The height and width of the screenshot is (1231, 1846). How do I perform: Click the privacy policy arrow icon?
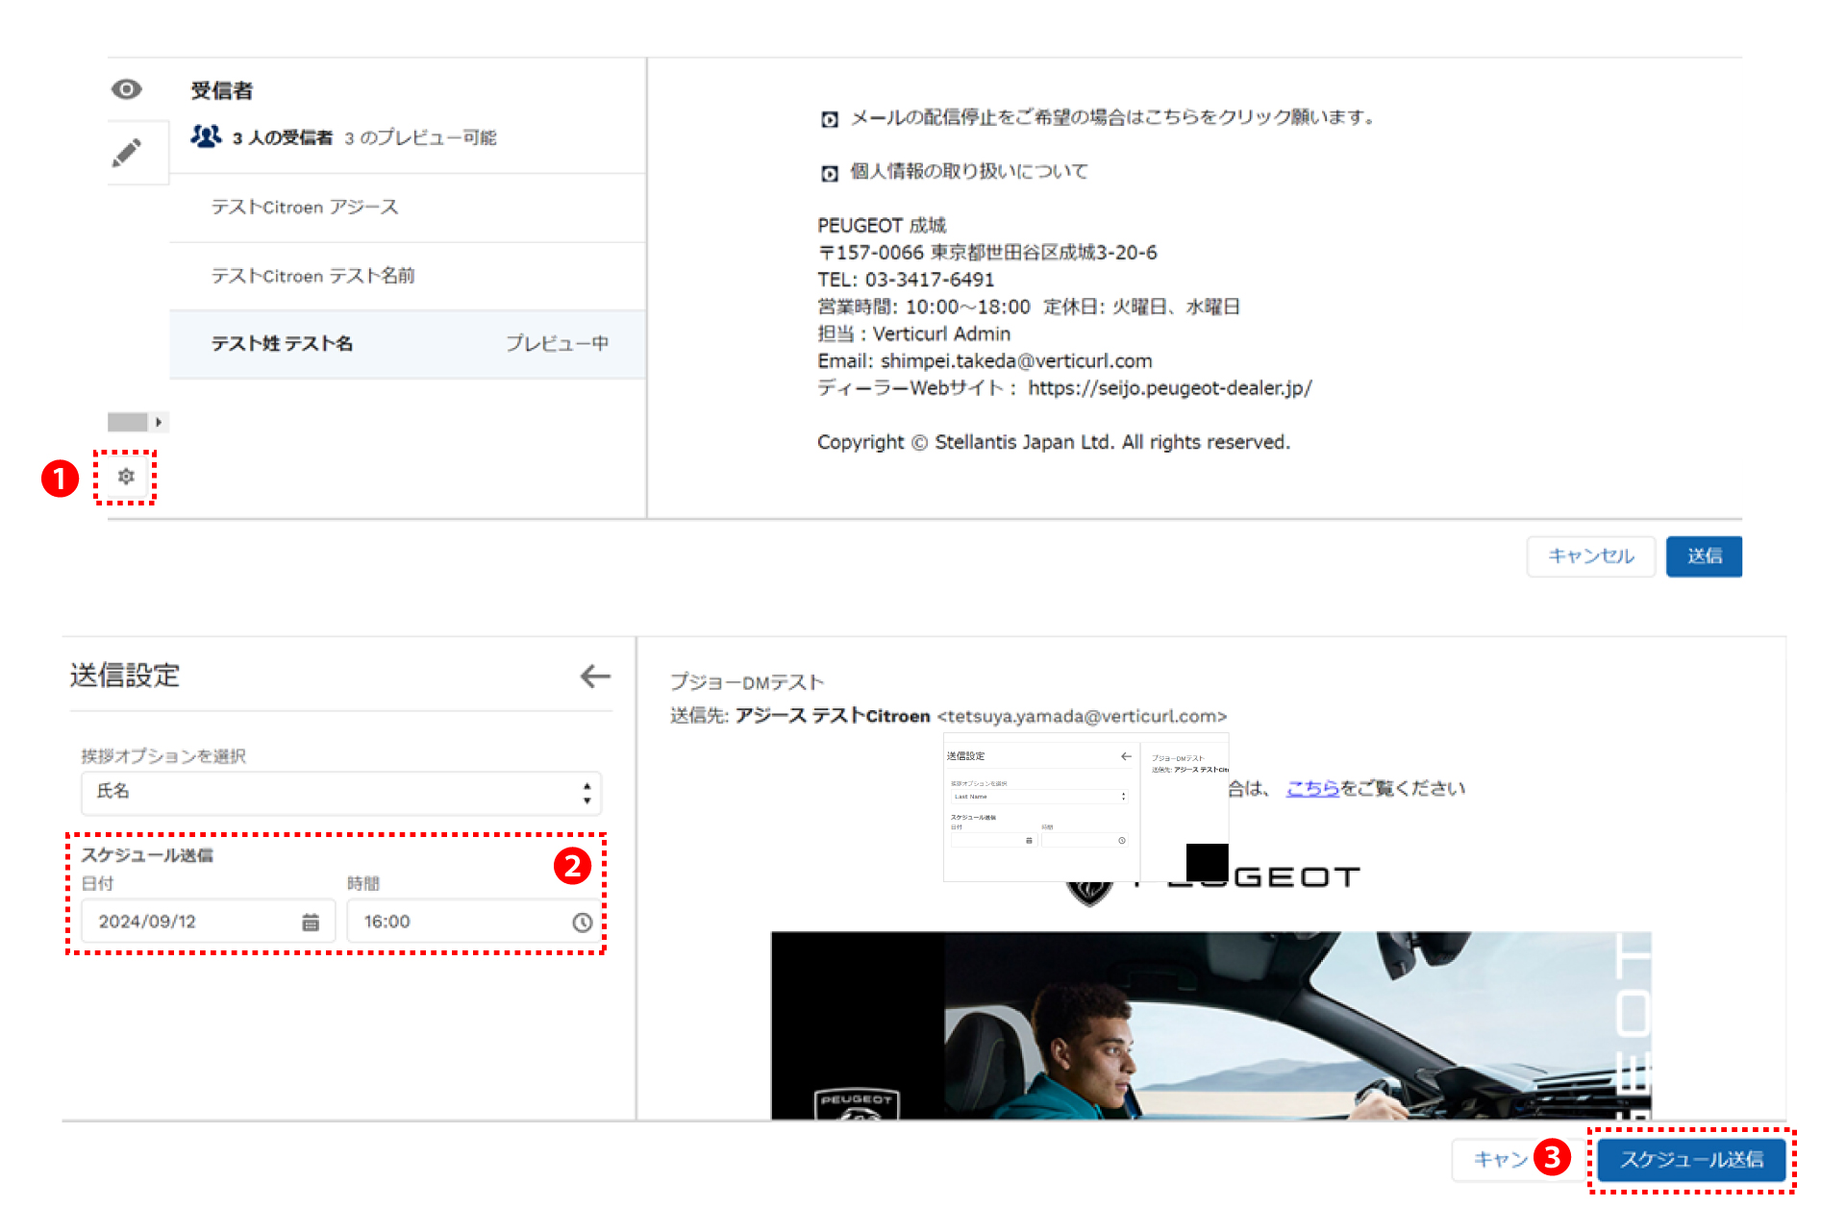click(x=829, y=173)
